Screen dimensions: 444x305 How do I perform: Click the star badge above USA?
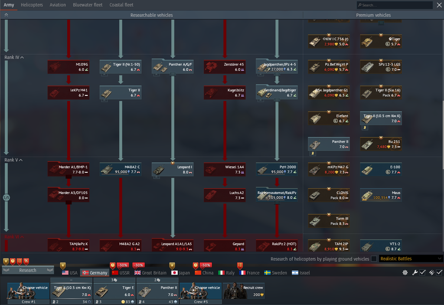63,266
